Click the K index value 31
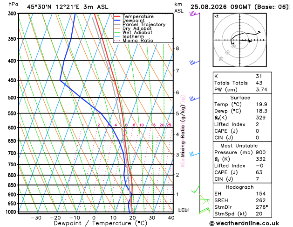The height and width of the screenshot is (227, 293). point(259,76)
